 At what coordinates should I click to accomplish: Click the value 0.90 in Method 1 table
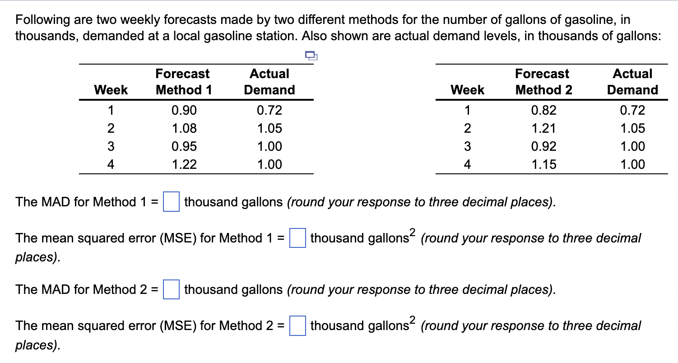click(182, 110)
